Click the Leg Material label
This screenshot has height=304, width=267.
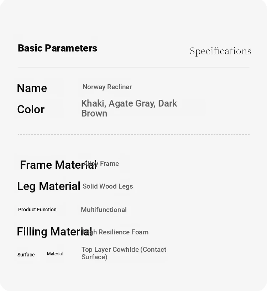(x=48, y=186)
